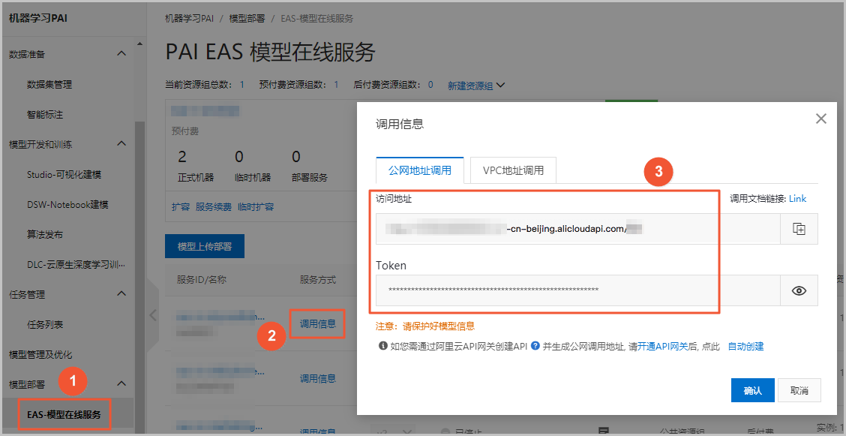Open DLC-云原生深度学习训练 in the sidebar
The image size is (846, 436).
pos(76,264)
